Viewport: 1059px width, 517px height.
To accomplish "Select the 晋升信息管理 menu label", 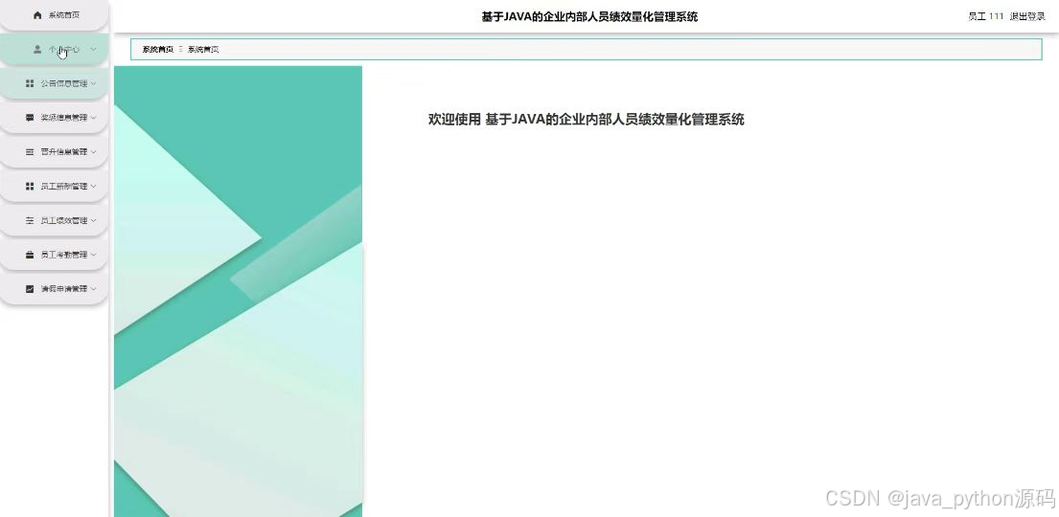I will pyautogui.click(x=64, y=152).
